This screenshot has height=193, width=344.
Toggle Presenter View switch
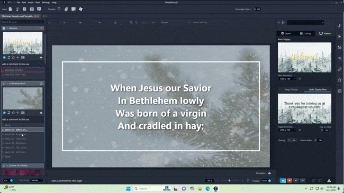point(257,9)
